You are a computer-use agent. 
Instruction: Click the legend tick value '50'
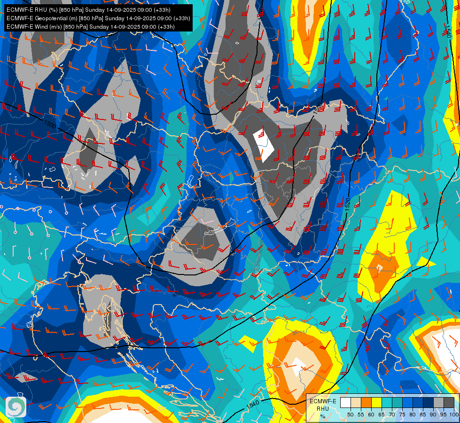click(351, 415)
